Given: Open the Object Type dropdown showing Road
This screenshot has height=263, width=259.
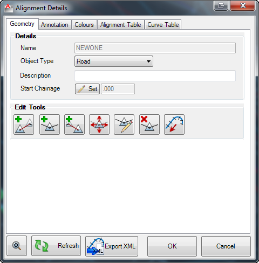Looking at the screenshot, I should (x=114, y=61).
